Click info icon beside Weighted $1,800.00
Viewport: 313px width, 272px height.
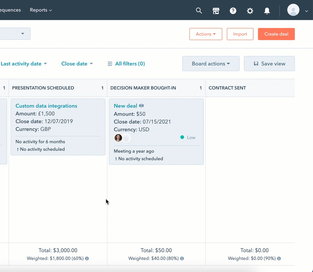[87, 259]
